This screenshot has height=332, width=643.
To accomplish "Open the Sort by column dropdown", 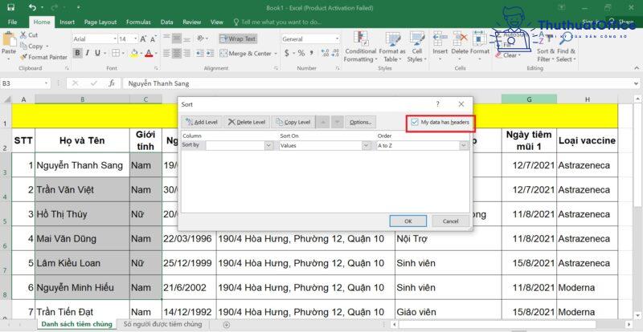I will [x=268, y=145].
